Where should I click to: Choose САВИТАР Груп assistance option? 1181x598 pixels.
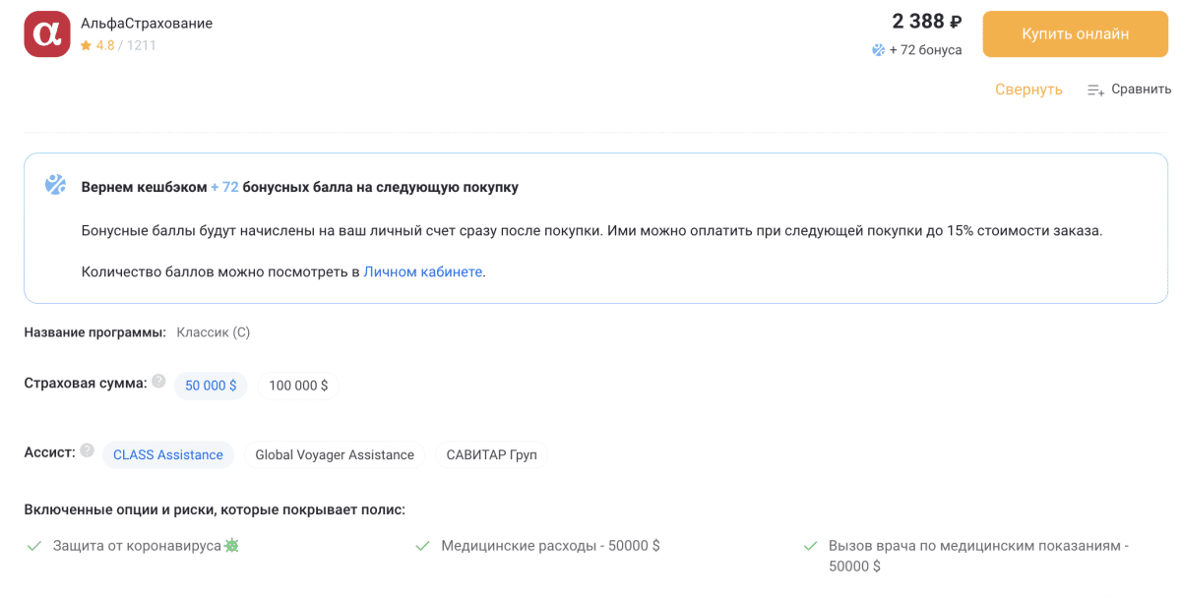pyautogui.click(x=491, y=454)
